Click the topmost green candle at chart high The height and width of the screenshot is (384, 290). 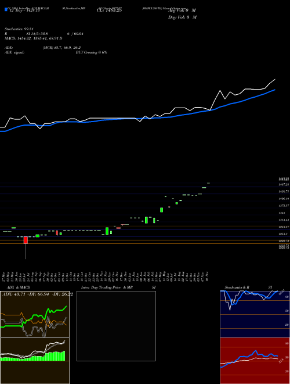coord(208,183)
